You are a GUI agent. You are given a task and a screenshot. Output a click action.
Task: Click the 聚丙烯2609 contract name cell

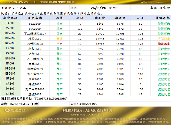click(35, 69)
